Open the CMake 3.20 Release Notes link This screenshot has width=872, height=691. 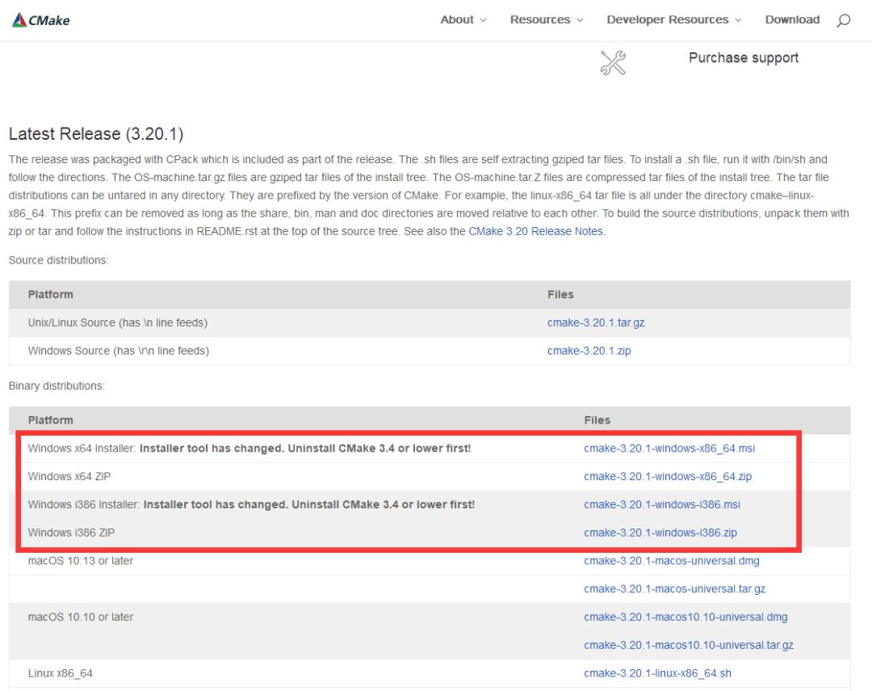(x=535, y=231)
